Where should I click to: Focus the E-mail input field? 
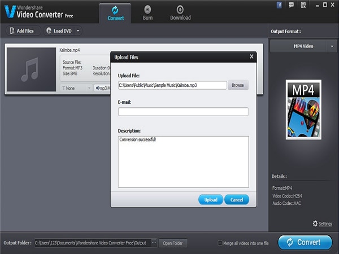pos(183,112)
